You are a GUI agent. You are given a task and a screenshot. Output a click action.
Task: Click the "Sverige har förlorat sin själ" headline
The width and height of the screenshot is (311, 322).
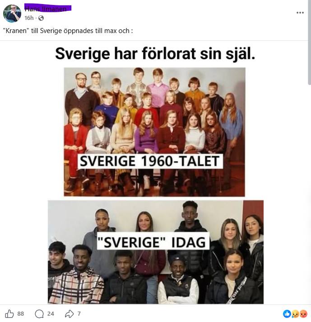tap(155, 54)
